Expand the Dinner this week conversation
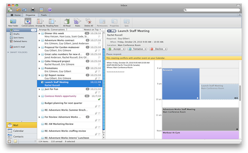 [x=40, y=33]
